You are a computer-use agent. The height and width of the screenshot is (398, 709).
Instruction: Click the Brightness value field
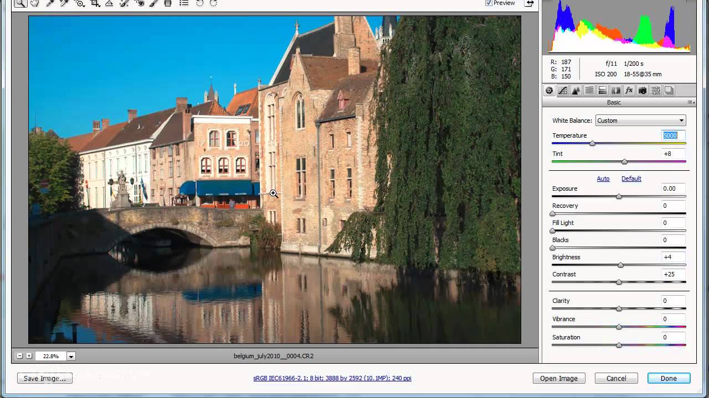(x=674, y=257)
